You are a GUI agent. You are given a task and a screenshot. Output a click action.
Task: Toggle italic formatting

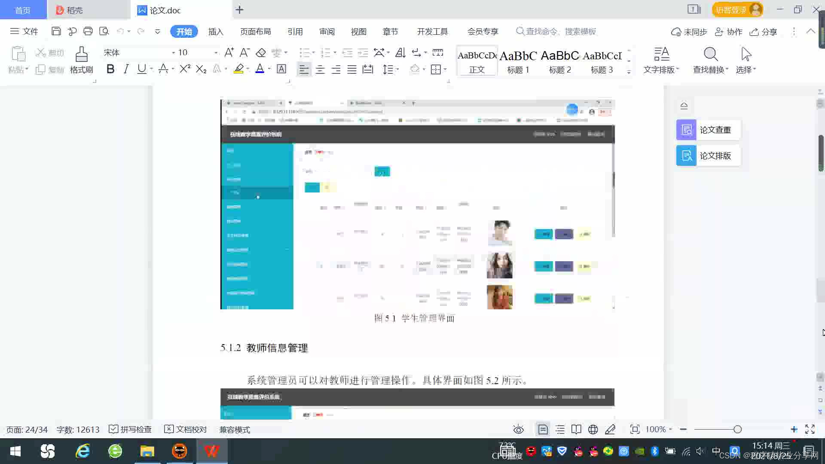126,69
